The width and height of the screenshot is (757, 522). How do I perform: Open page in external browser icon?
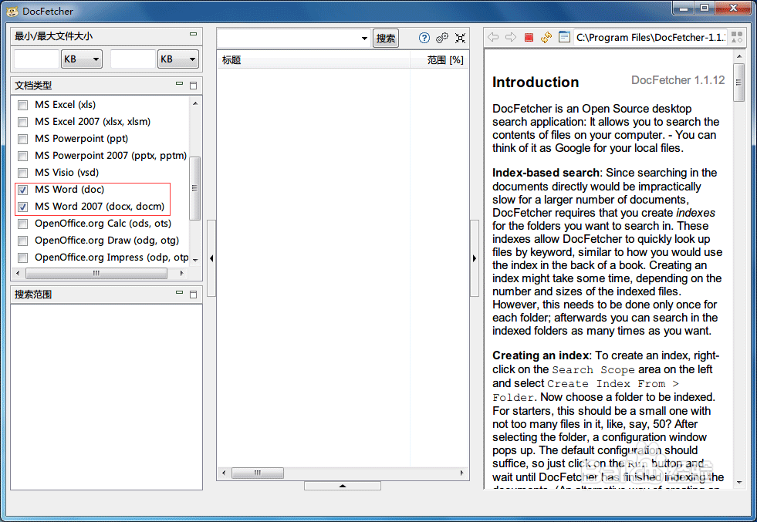[x=564, y=37]
